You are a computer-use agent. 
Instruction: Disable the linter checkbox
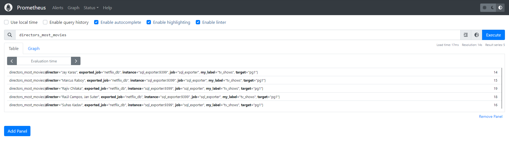198,22
